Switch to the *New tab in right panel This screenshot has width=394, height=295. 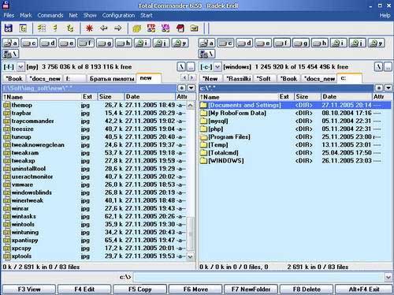coord(210,79)
